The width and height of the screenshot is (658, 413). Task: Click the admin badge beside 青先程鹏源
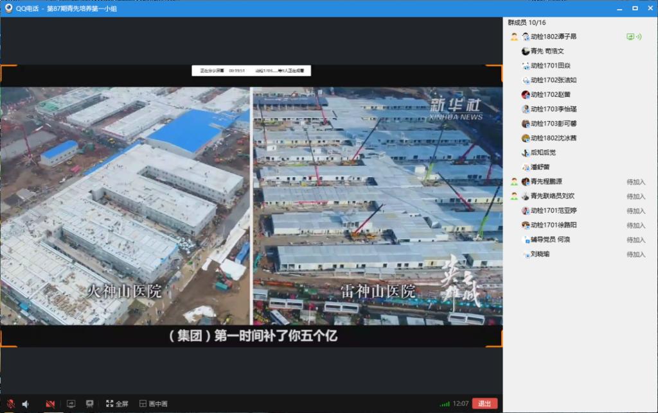[514, 181]
